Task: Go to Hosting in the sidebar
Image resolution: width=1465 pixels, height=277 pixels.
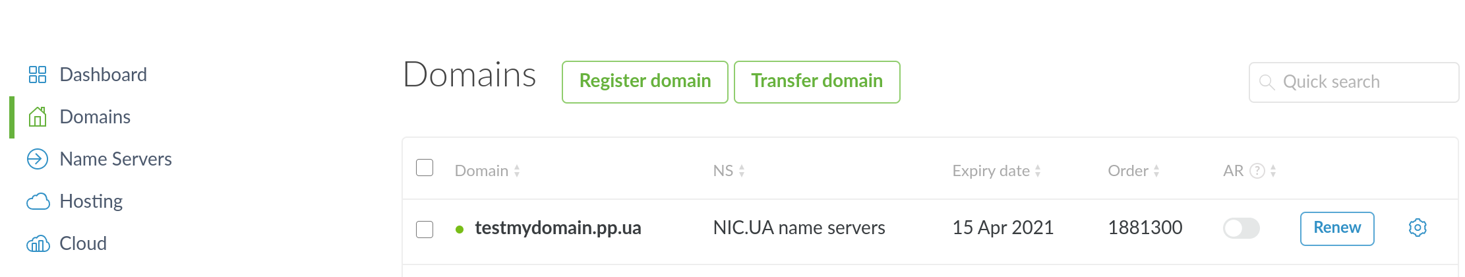Action: coord(91,201)
